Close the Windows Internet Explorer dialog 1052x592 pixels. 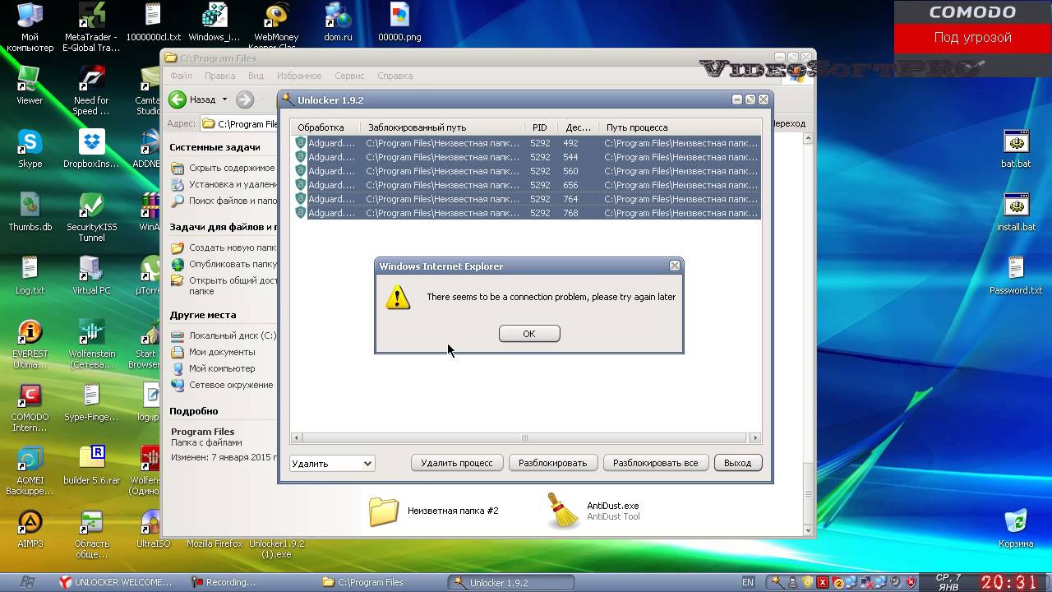(675, 266)
